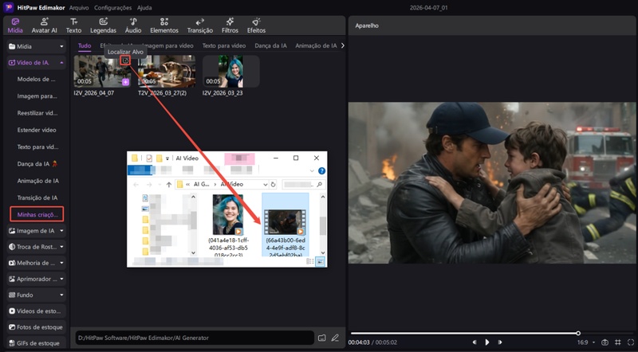Open the Elementos panel
Screen dimensions: 638x352
click(x=164, y=25)
